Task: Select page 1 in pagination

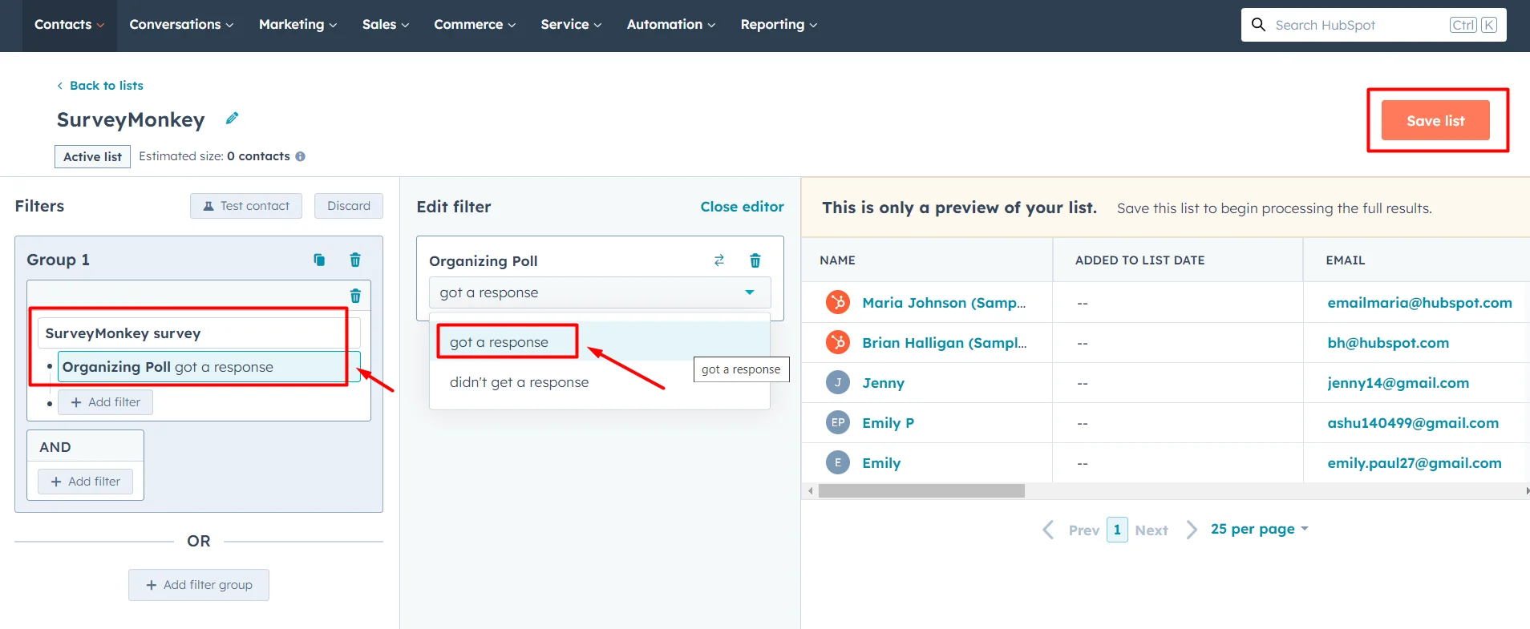Action: point(1117,530)
